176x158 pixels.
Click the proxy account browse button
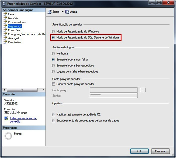point(143,90)
